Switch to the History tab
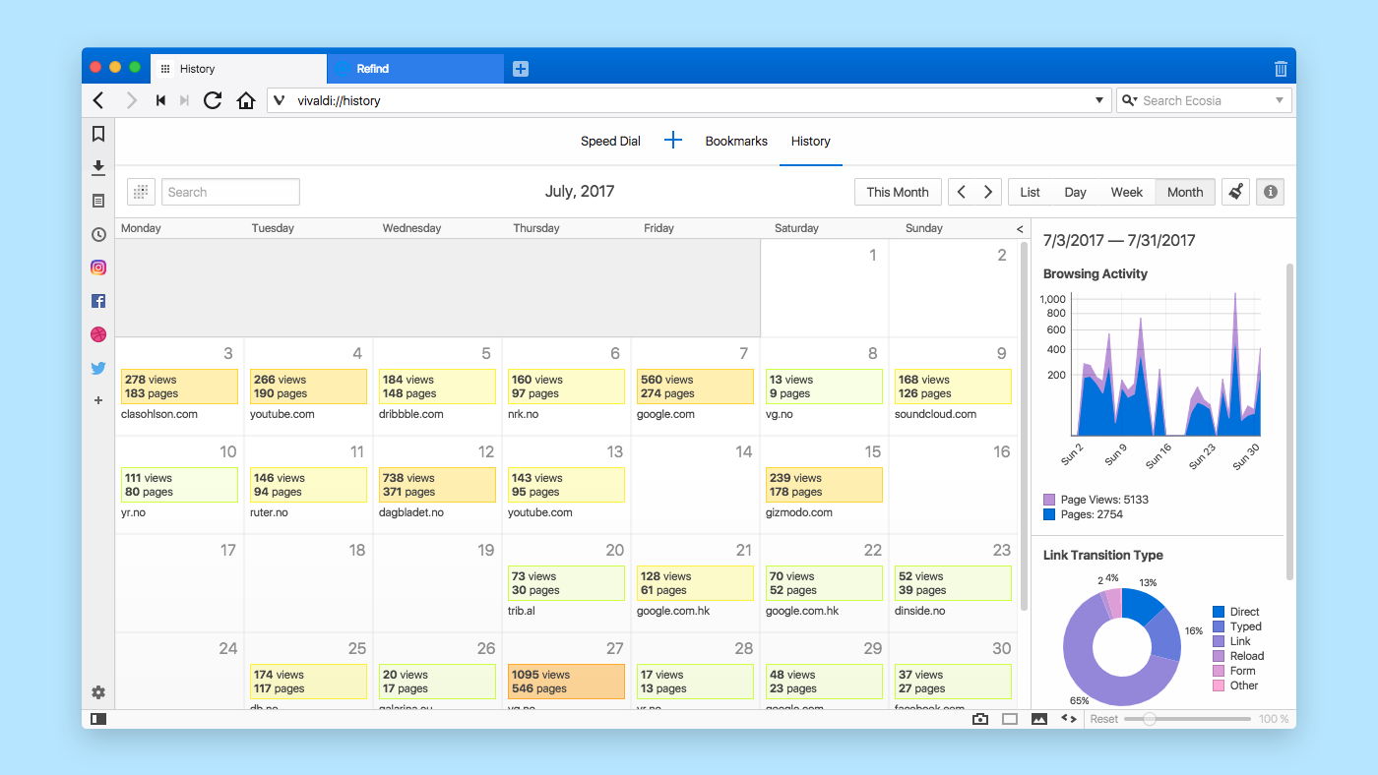This screenshot has width=1378, height=775. (x=238, y=69)
